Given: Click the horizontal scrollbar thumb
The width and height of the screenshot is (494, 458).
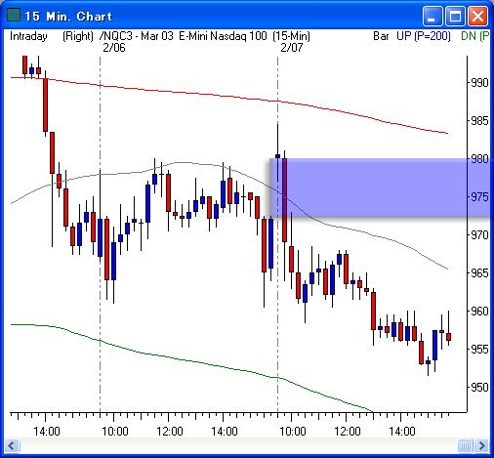Looking at the screenshot, I should coord(465,445).
